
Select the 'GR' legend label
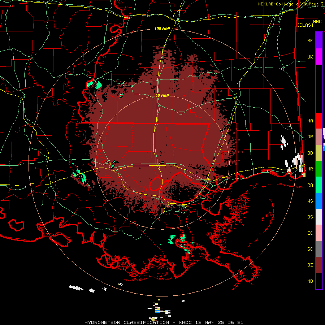(310, 137)
